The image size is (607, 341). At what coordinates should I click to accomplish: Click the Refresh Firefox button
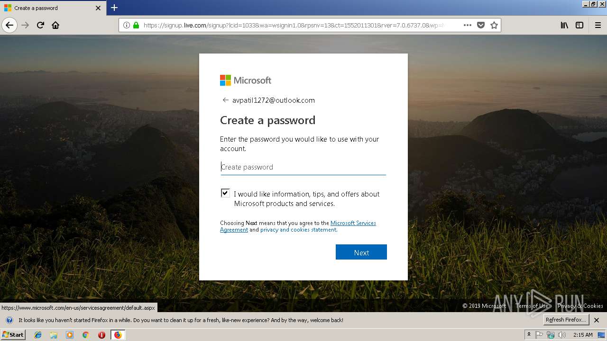[x=566, y=320]
